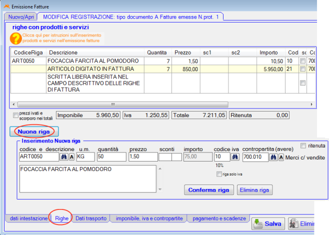Click the Importo column header
This screenshot has width=329, height=235.
click(271, 52)
